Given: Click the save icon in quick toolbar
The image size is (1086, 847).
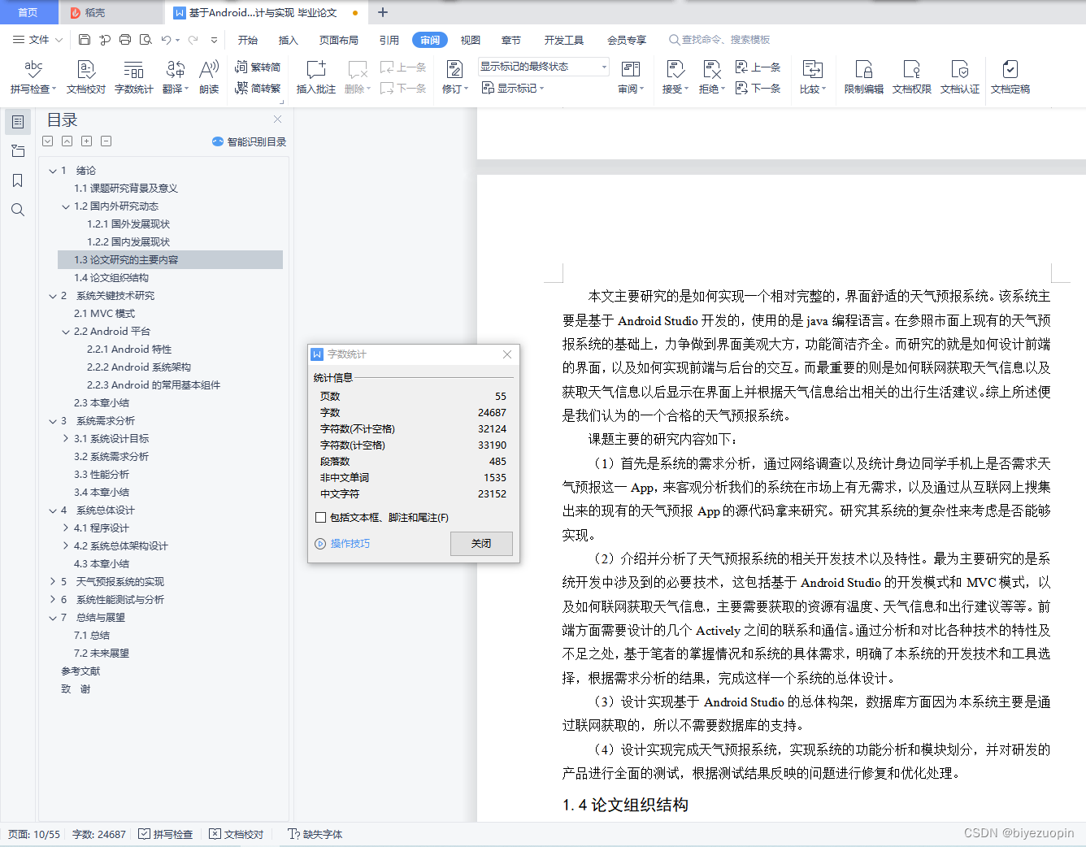Looking at the screenshot, I should coord(85,39).
